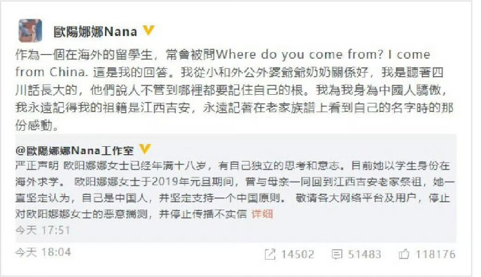Open the 歐陽娜娜Nana profile avatar
481x277 pixels.
click(x=30, y=31)
